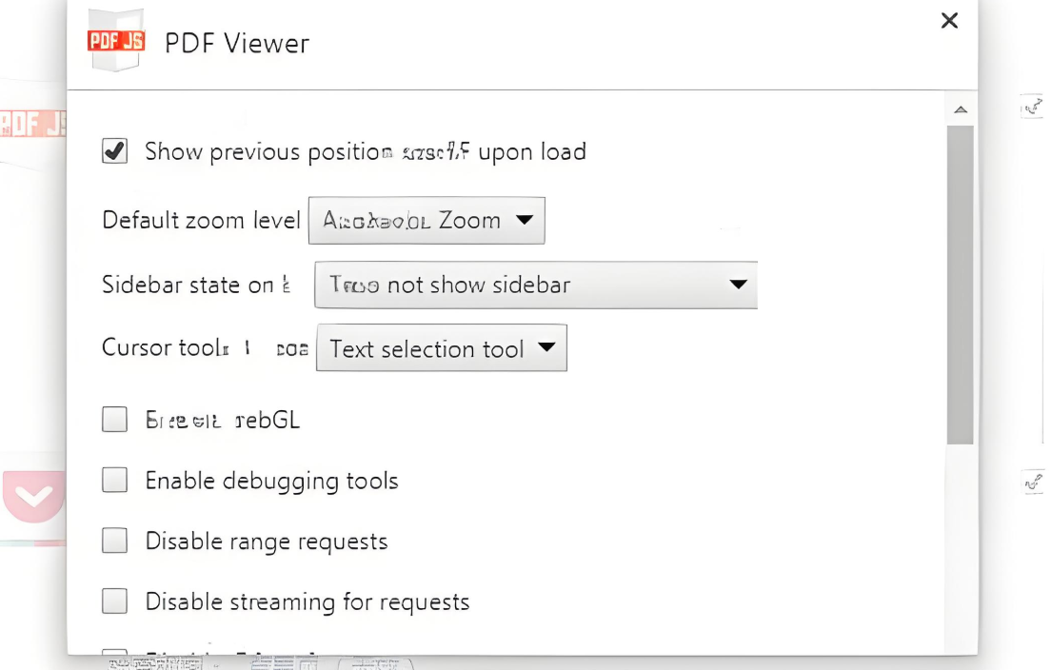Check the Disable range requests box
This screenshot has width=1051, height=670.
pyautogui.click(x=115, y=542)
